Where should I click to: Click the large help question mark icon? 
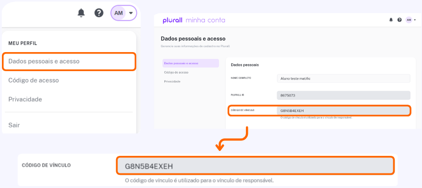pyautogui.click(x=99, y=13)
